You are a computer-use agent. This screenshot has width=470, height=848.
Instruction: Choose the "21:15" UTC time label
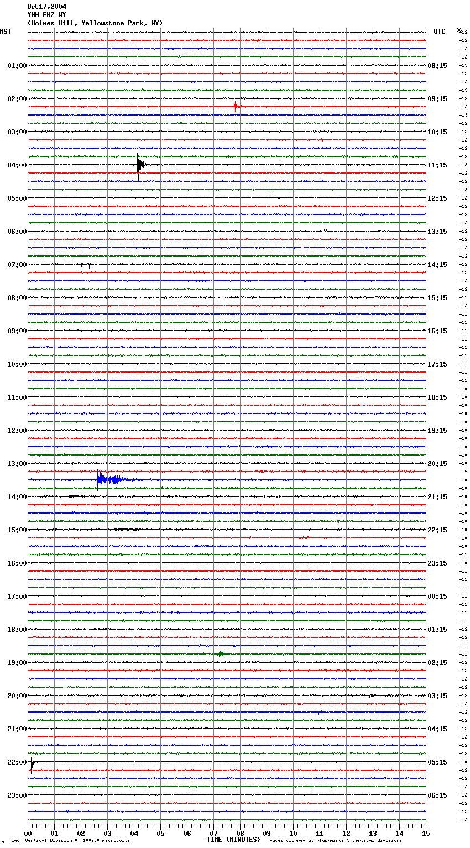coord(437,497)
